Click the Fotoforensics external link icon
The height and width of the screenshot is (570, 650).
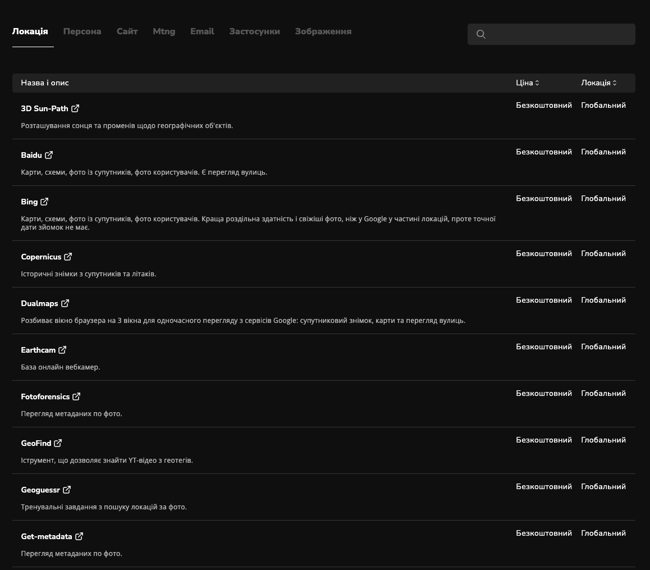[x=76, y=396]
